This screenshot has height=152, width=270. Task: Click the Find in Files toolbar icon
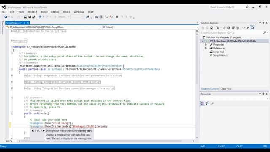click(x=88, y=17)
